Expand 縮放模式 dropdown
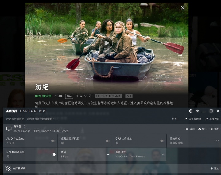The image size is (221, 175). (x=217, y=141)
